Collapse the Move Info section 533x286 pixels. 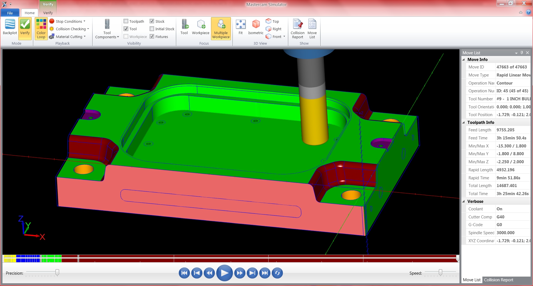[x=464, y=60]
